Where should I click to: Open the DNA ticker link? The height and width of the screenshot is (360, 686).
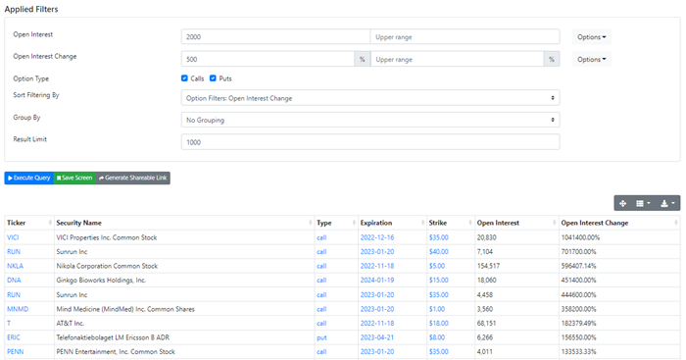pos(14,281)
